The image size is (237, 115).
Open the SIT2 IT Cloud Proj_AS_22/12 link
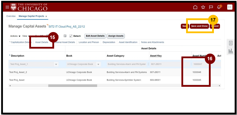[67, 27]
